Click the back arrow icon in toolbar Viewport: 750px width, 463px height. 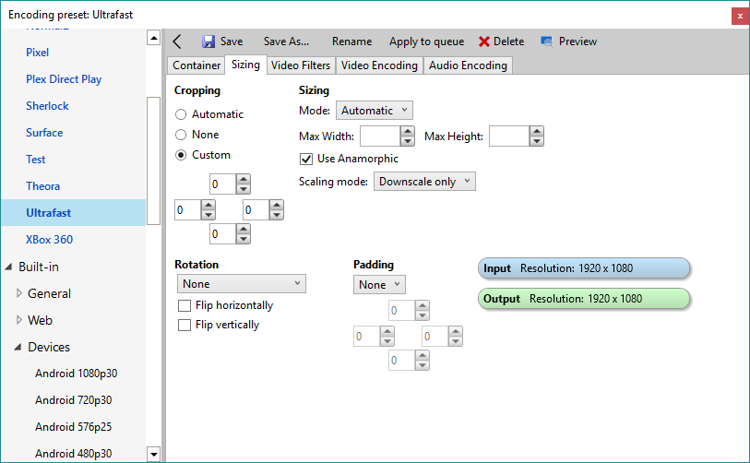tap(177, 42)
